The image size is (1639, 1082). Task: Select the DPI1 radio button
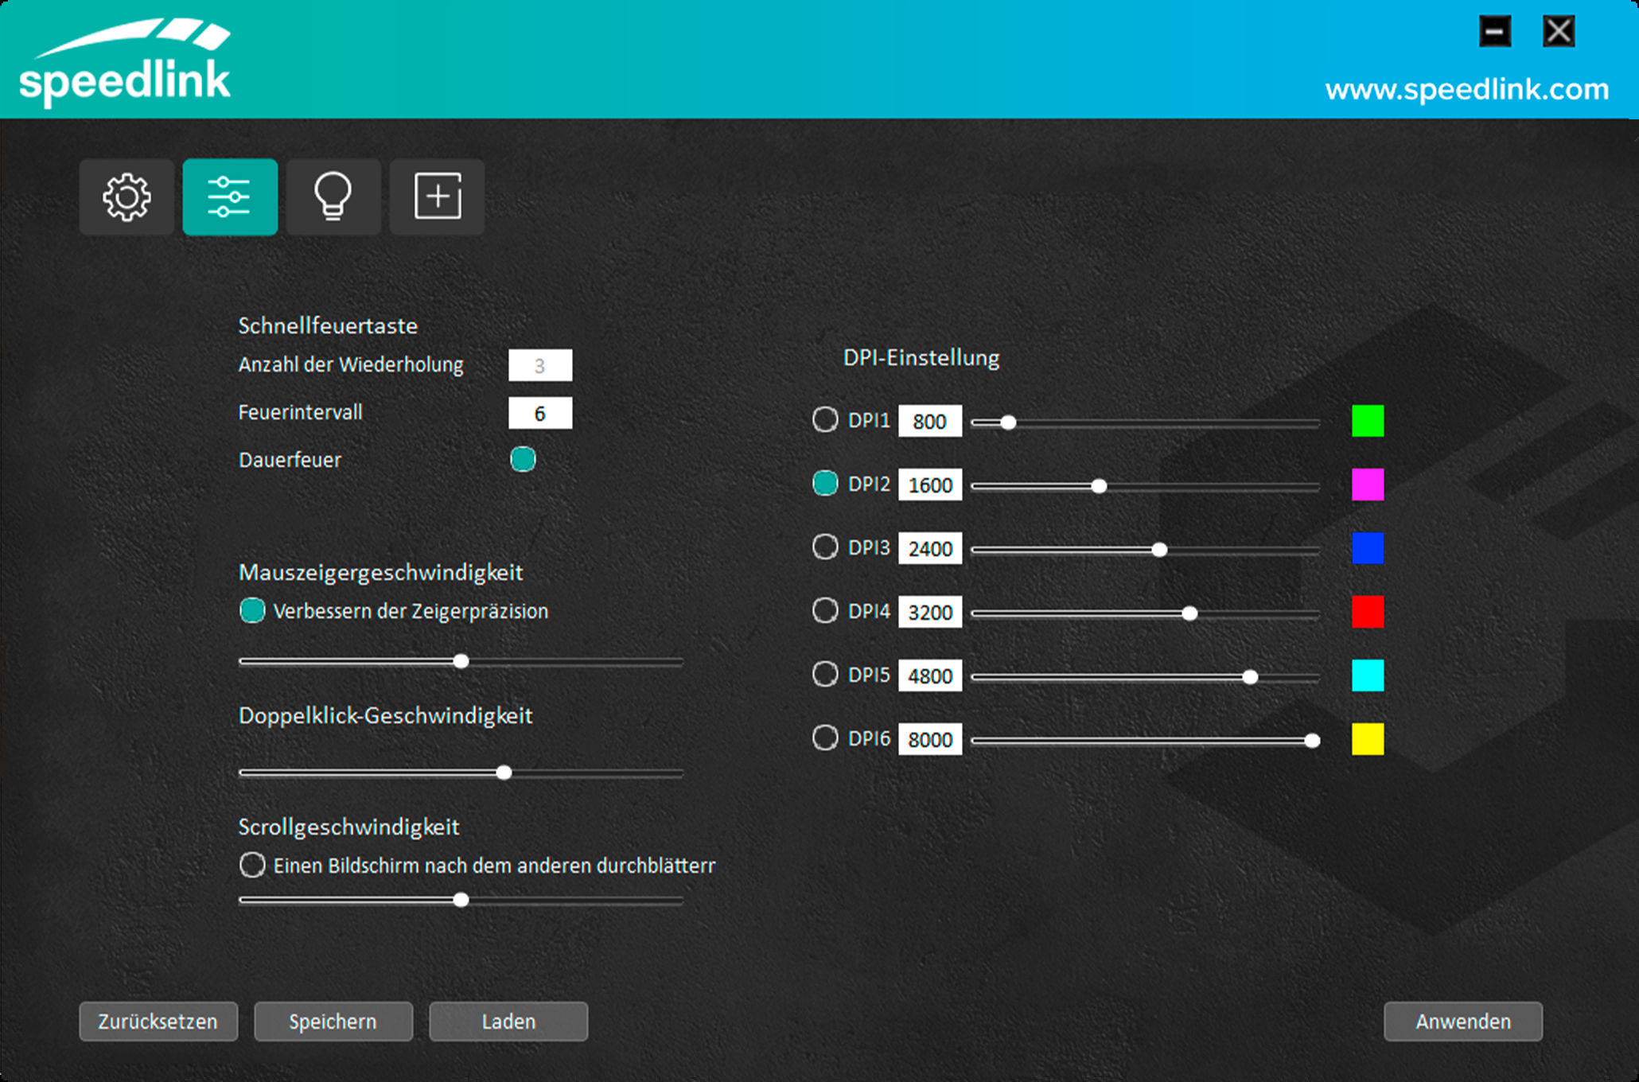click(x=825, y=419)
